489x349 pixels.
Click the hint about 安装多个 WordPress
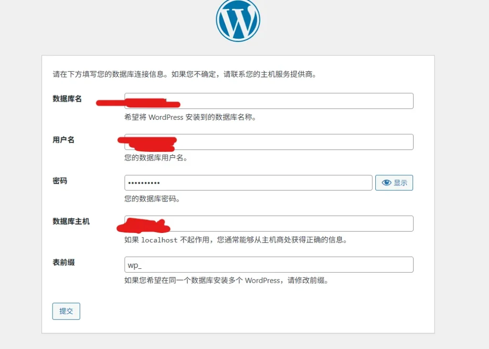[226, 280]
